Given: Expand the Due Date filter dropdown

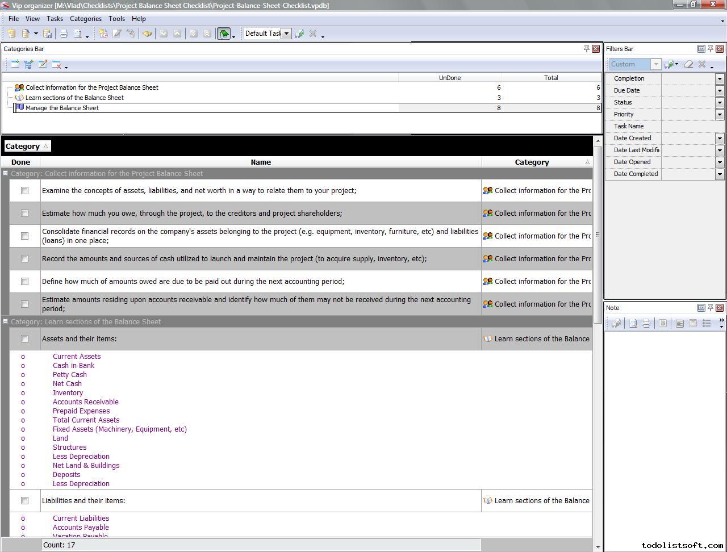Looking at the screenshot, I should [720, 90].
